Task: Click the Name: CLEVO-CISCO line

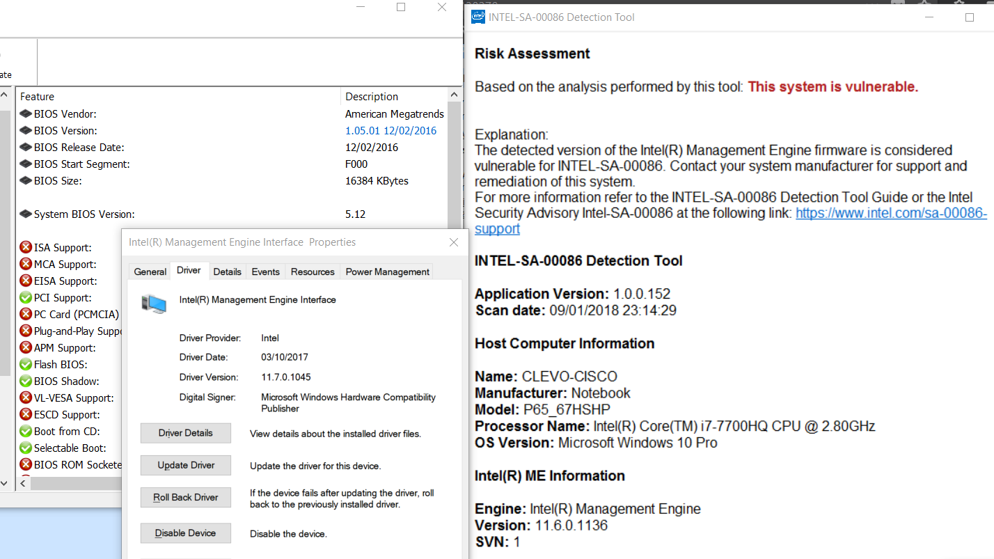Action: (546, 377)
